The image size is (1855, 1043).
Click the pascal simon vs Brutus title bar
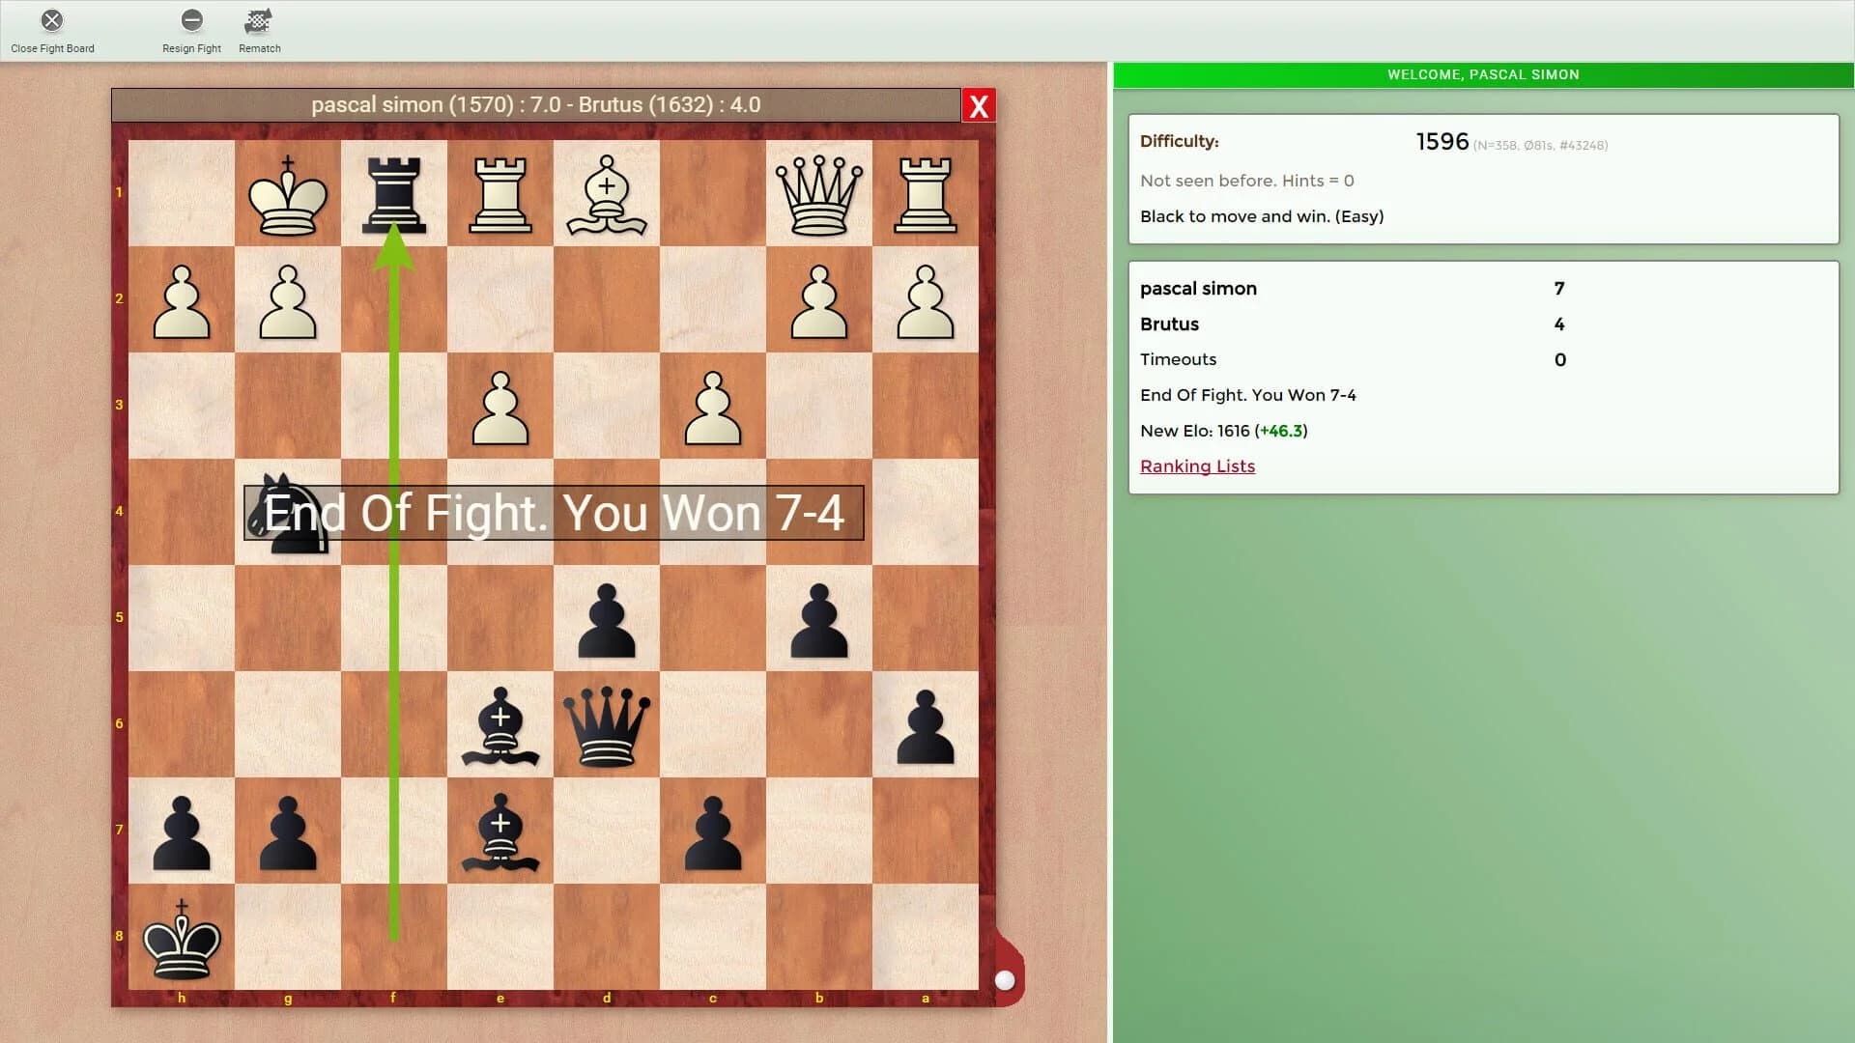point(537,104)
